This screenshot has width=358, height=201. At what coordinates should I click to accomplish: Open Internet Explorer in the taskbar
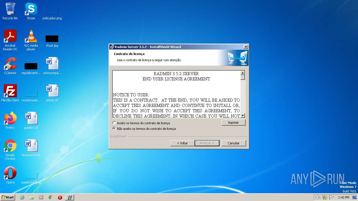[22, 197]
